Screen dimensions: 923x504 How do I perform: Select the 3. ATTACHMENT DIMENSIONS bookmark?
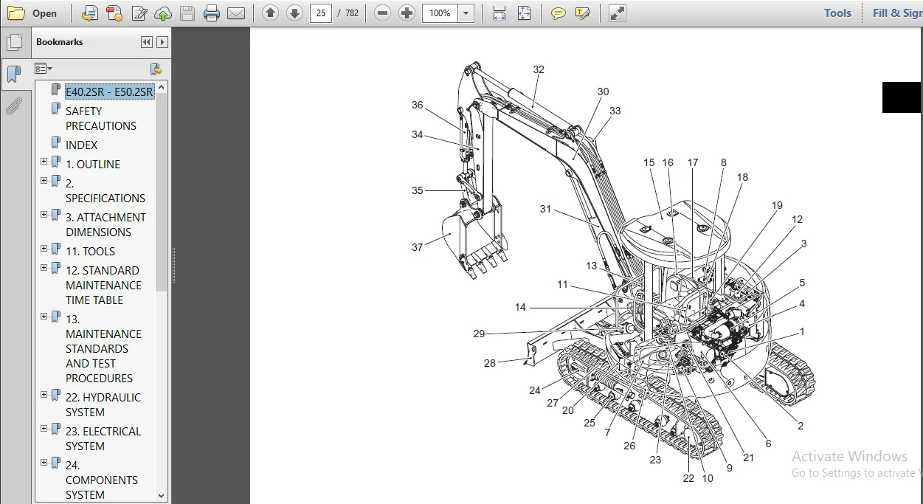(106, 224)
